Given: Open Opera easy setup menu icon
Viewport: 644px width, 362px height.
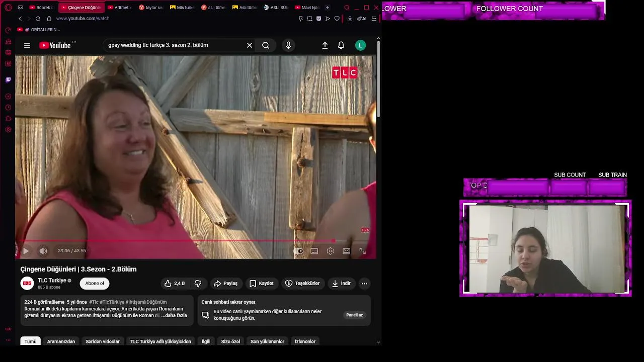Looking at the screenshot, I should click(374, 19).
